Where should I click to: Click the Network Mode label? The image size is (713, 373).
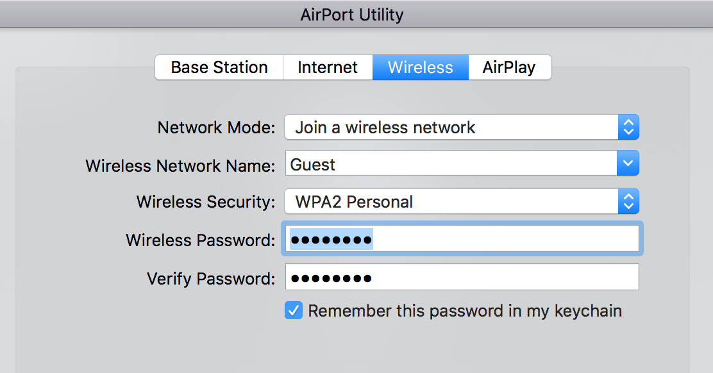pos(216,128)
